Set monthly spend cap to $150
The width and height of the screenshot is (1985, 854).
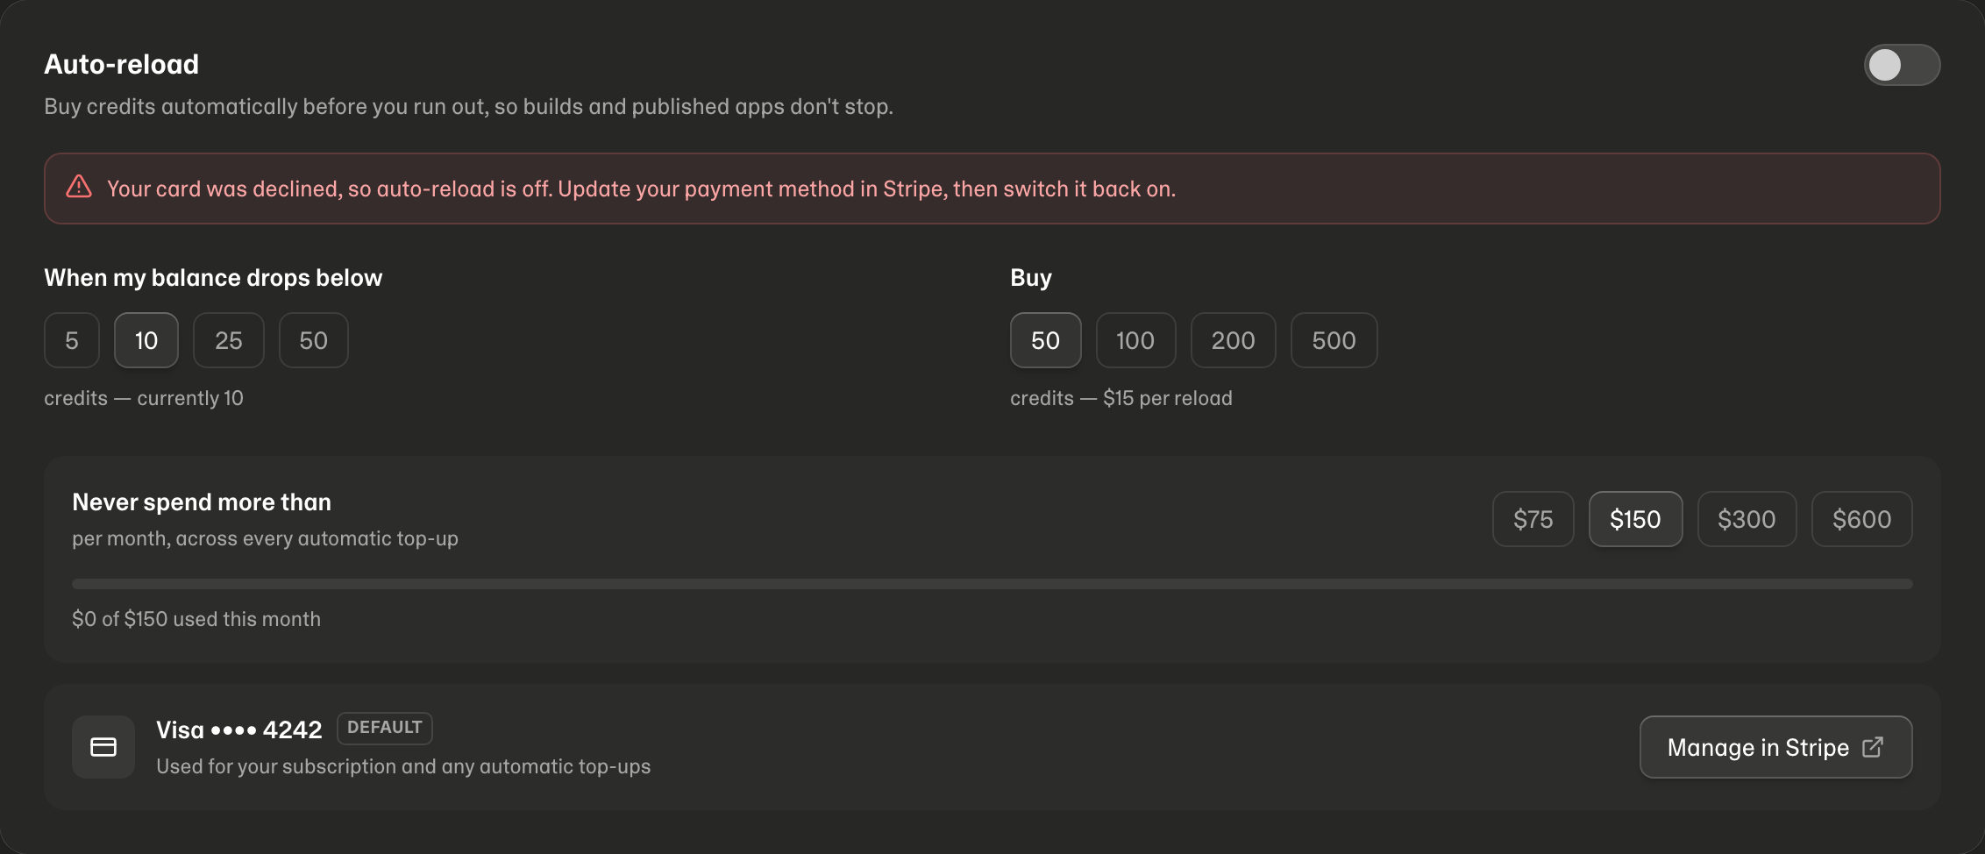[1636, 519]
